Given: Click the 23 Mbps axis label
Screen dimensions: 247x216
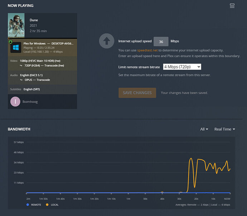Looking at the screenshot, I should [19, 173].
